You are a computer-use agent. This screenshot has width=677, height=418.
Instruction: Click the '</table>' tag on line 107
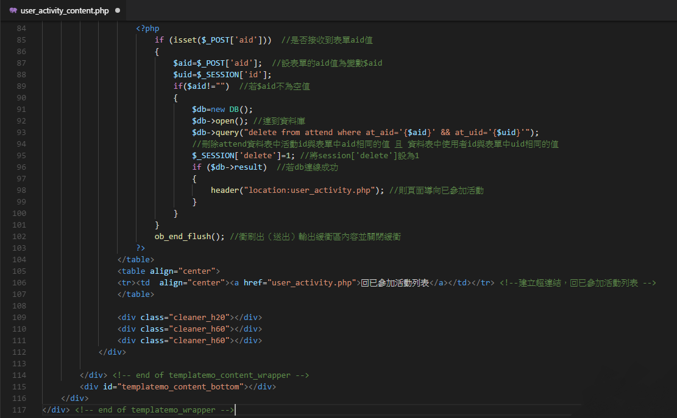[x=135, y=294]
